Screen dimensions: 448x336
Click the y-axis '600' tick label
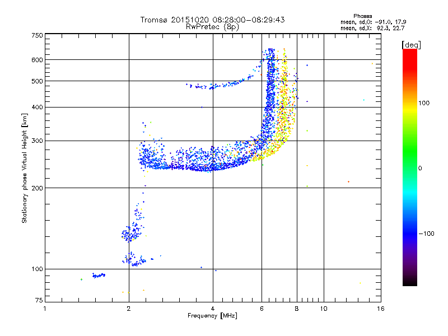tap(37, 60)
